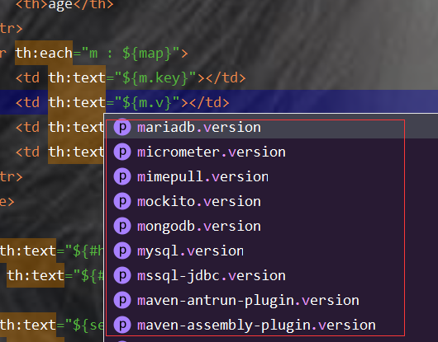Click the property icon beside mongodb.version

[122, 226]
